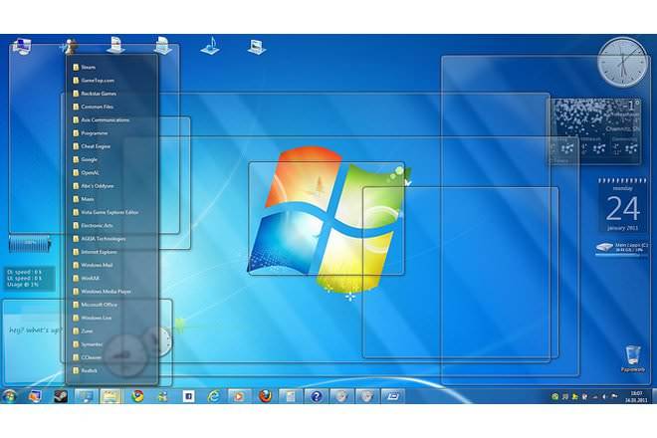Click the analog clock gadget

pyautogui.click(x=622, y=63)
